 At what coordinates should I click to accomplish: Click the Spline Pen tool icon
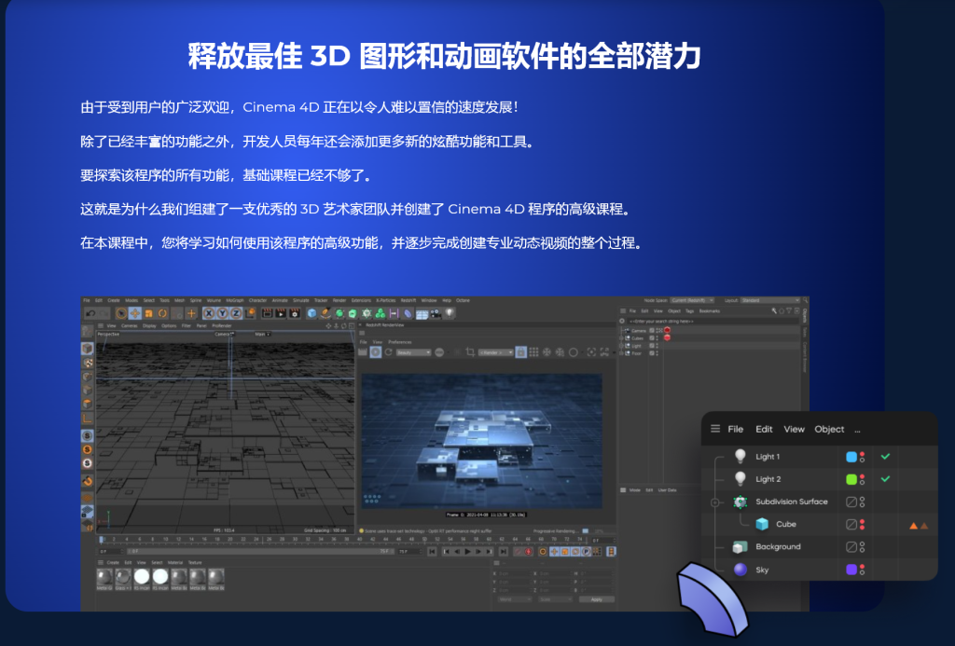click(325, 313)
